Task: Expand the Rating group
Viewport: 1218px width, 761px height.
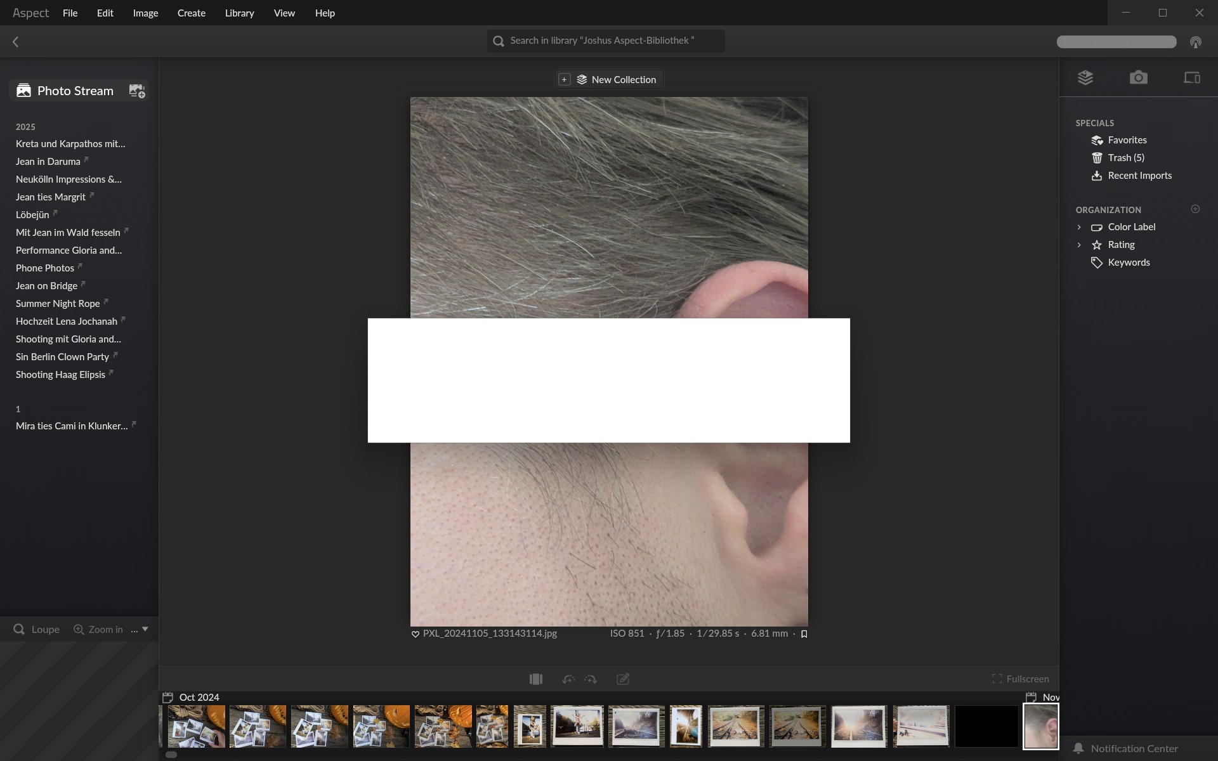Action: (1079, 245)
